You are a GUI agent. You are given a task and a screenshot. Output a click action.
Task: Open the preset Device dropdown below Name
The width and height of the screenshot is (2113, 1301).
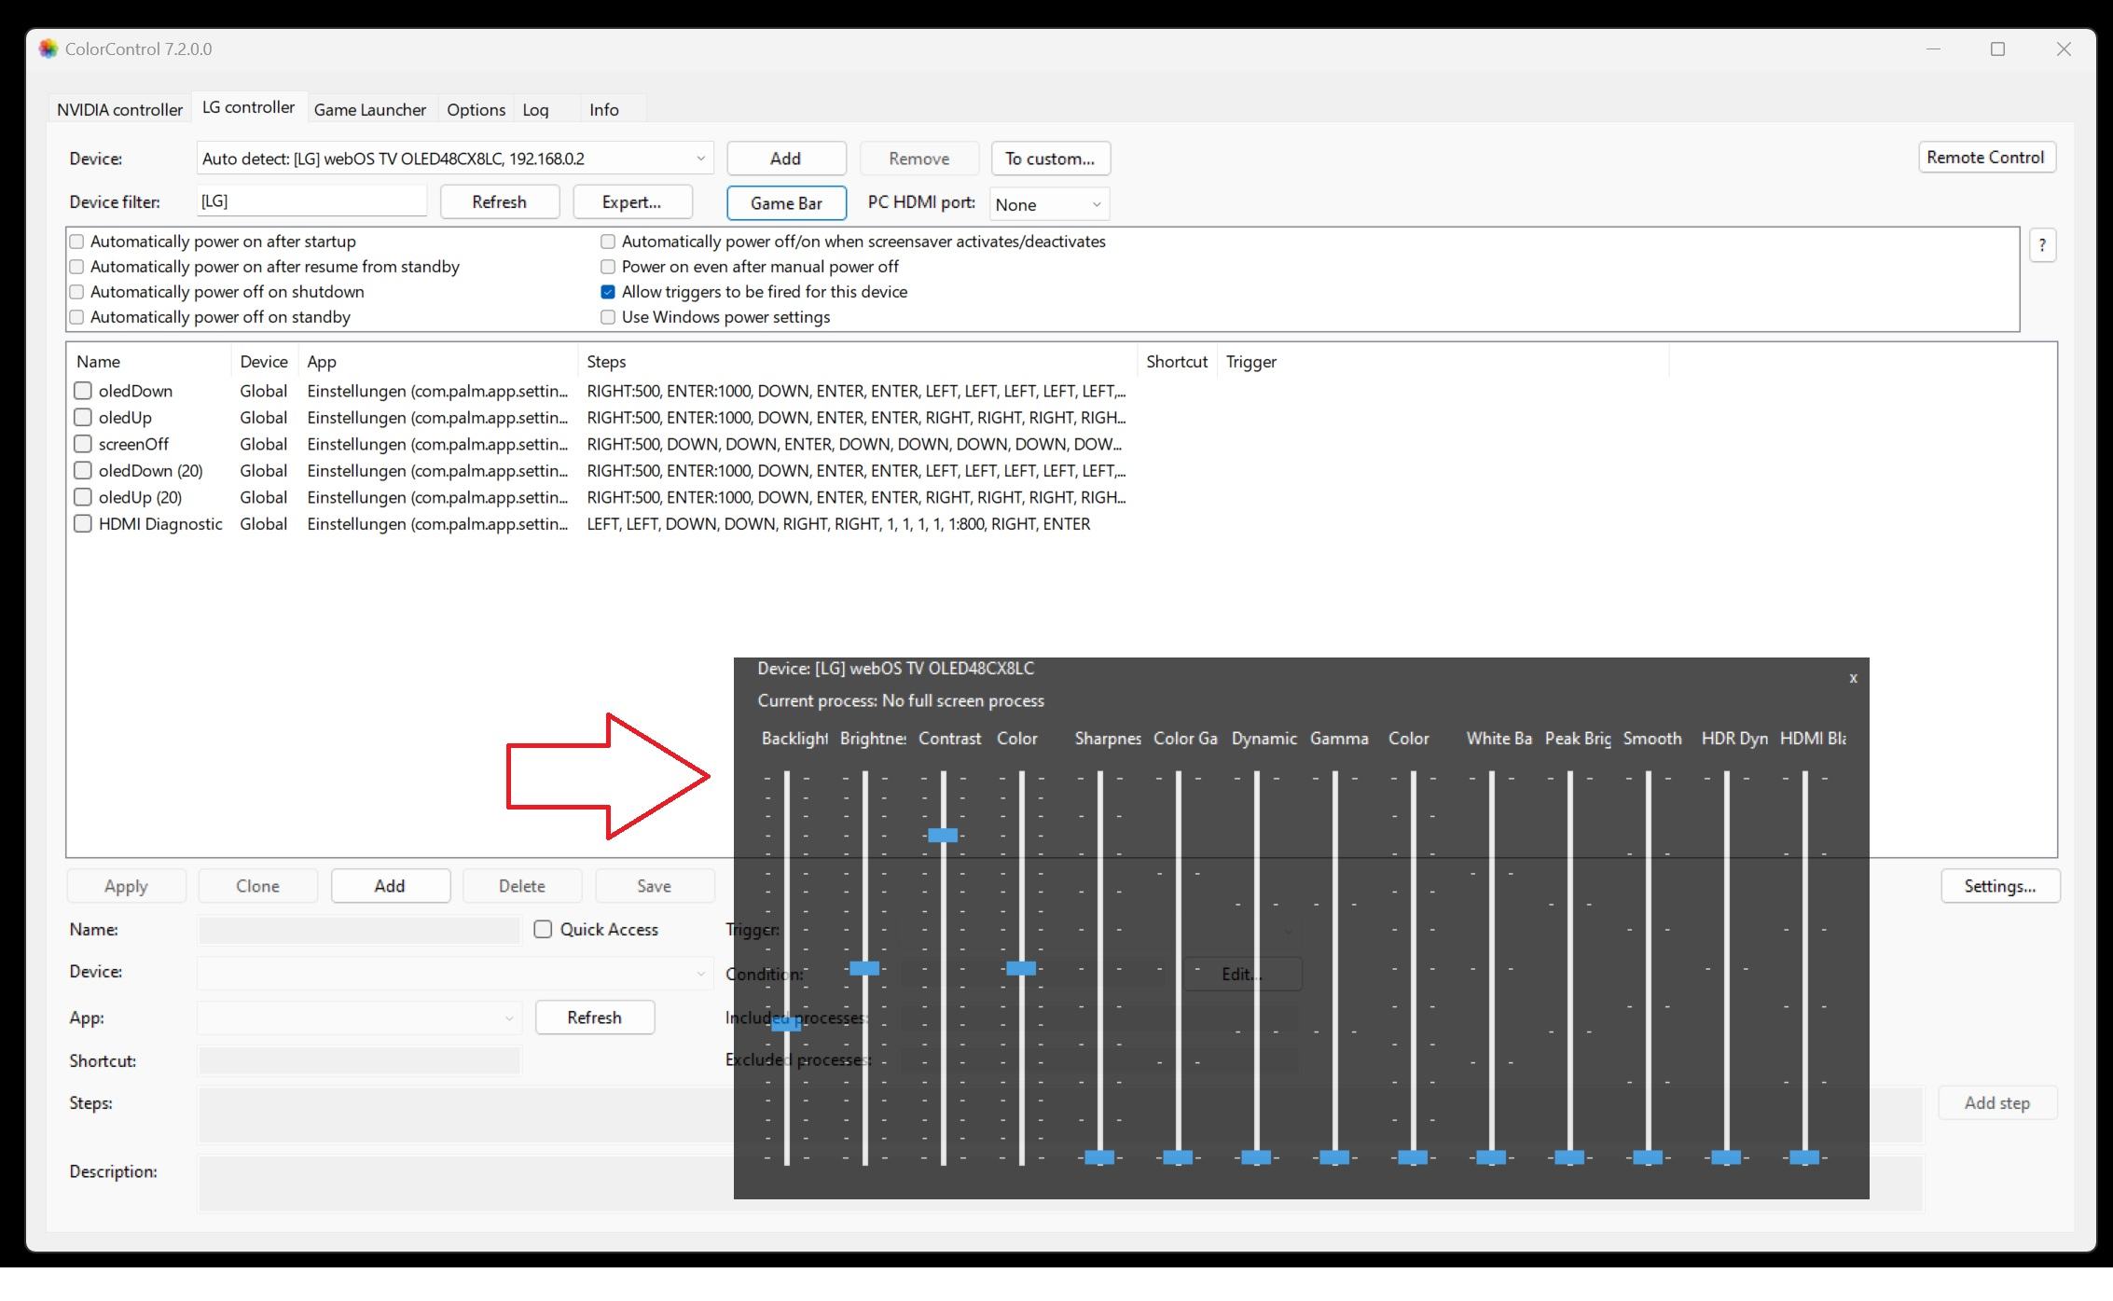[455, 973]
